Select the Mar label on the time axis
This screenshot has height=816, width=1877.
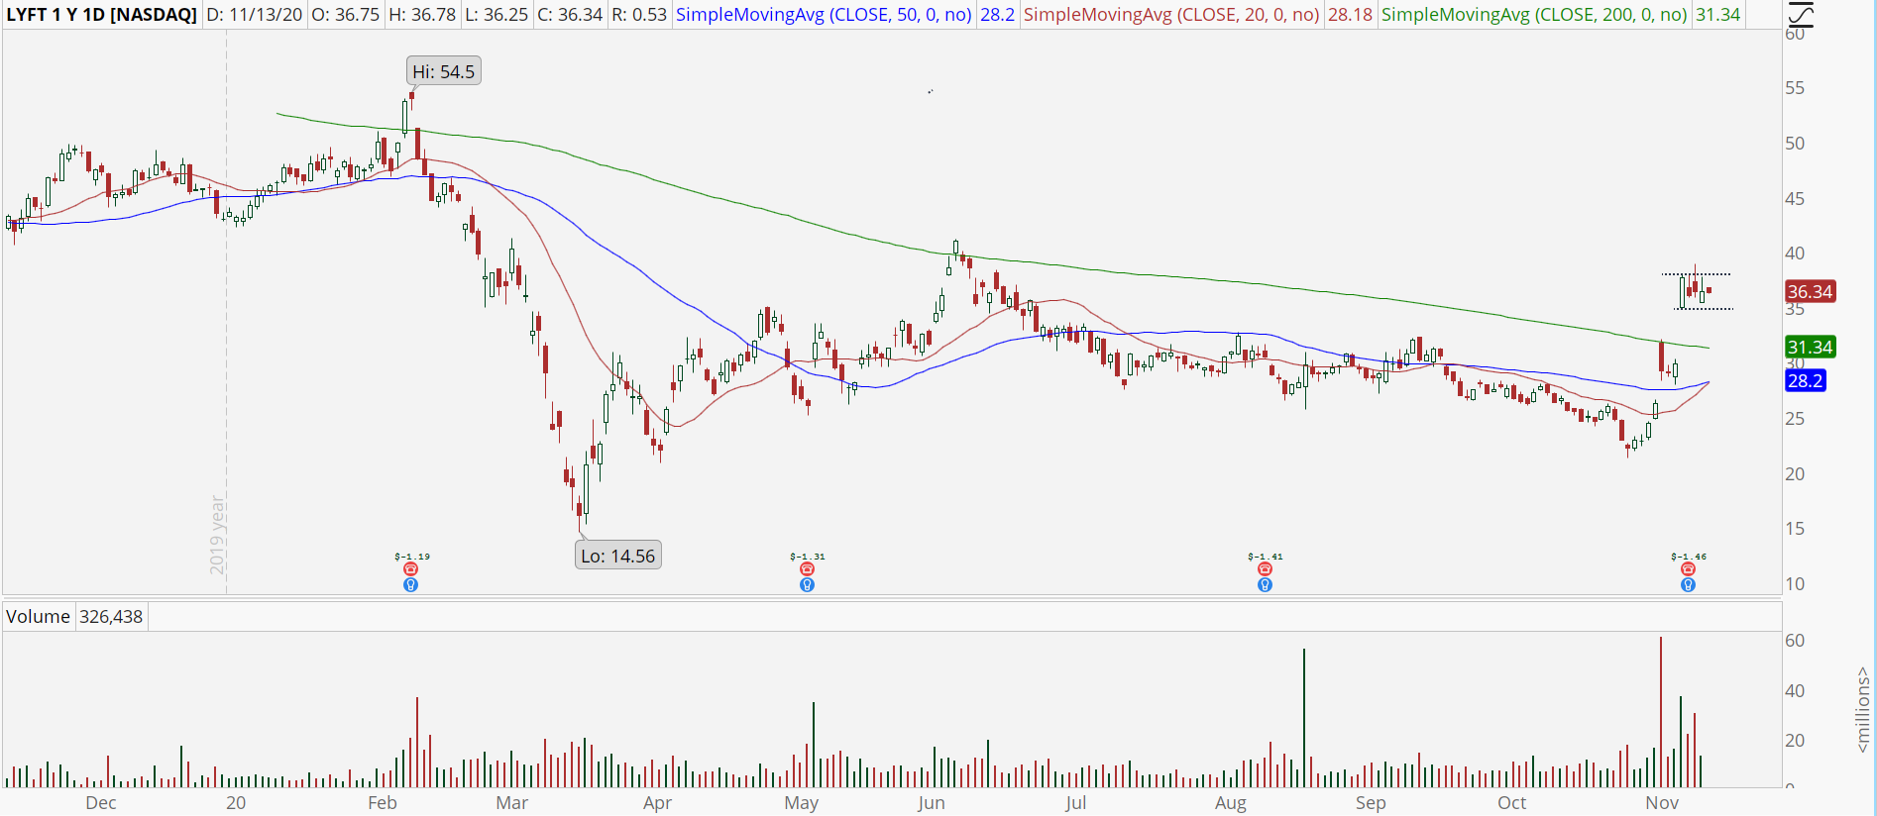[511, 802]
